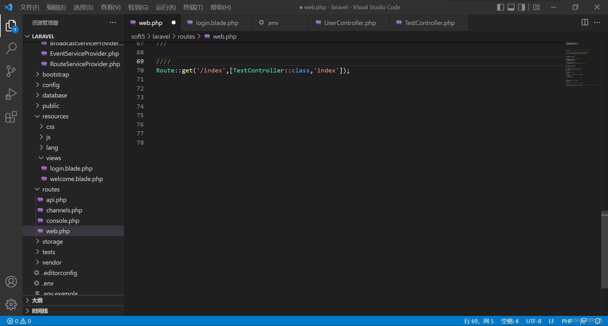This screenshot has width=608, height=326.
Task: Open the 选择(S) menu
Action: 83,7
